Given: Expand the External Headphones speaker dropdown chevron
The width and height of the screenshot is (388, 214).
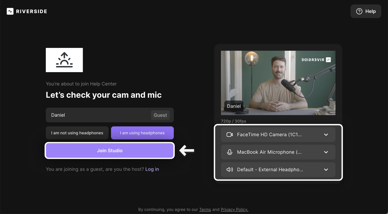Looking at the screenshot, I should [x=326, y=170].
